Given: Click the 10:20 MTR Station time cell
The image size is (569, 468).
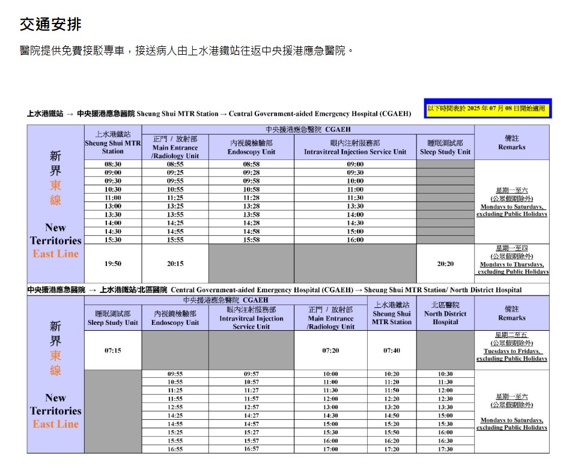Looking at the screenshot, I should [392, 374].
